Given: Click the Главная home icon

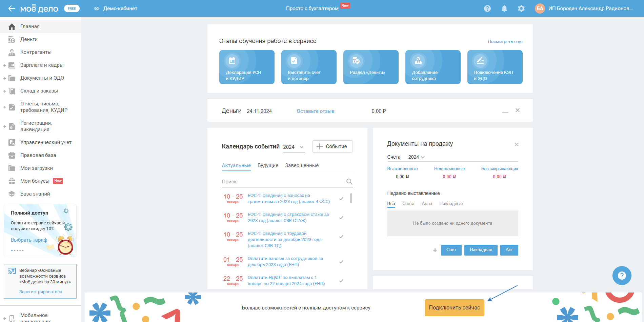Looking at the screenshot, I should click(x=12, y=26).
